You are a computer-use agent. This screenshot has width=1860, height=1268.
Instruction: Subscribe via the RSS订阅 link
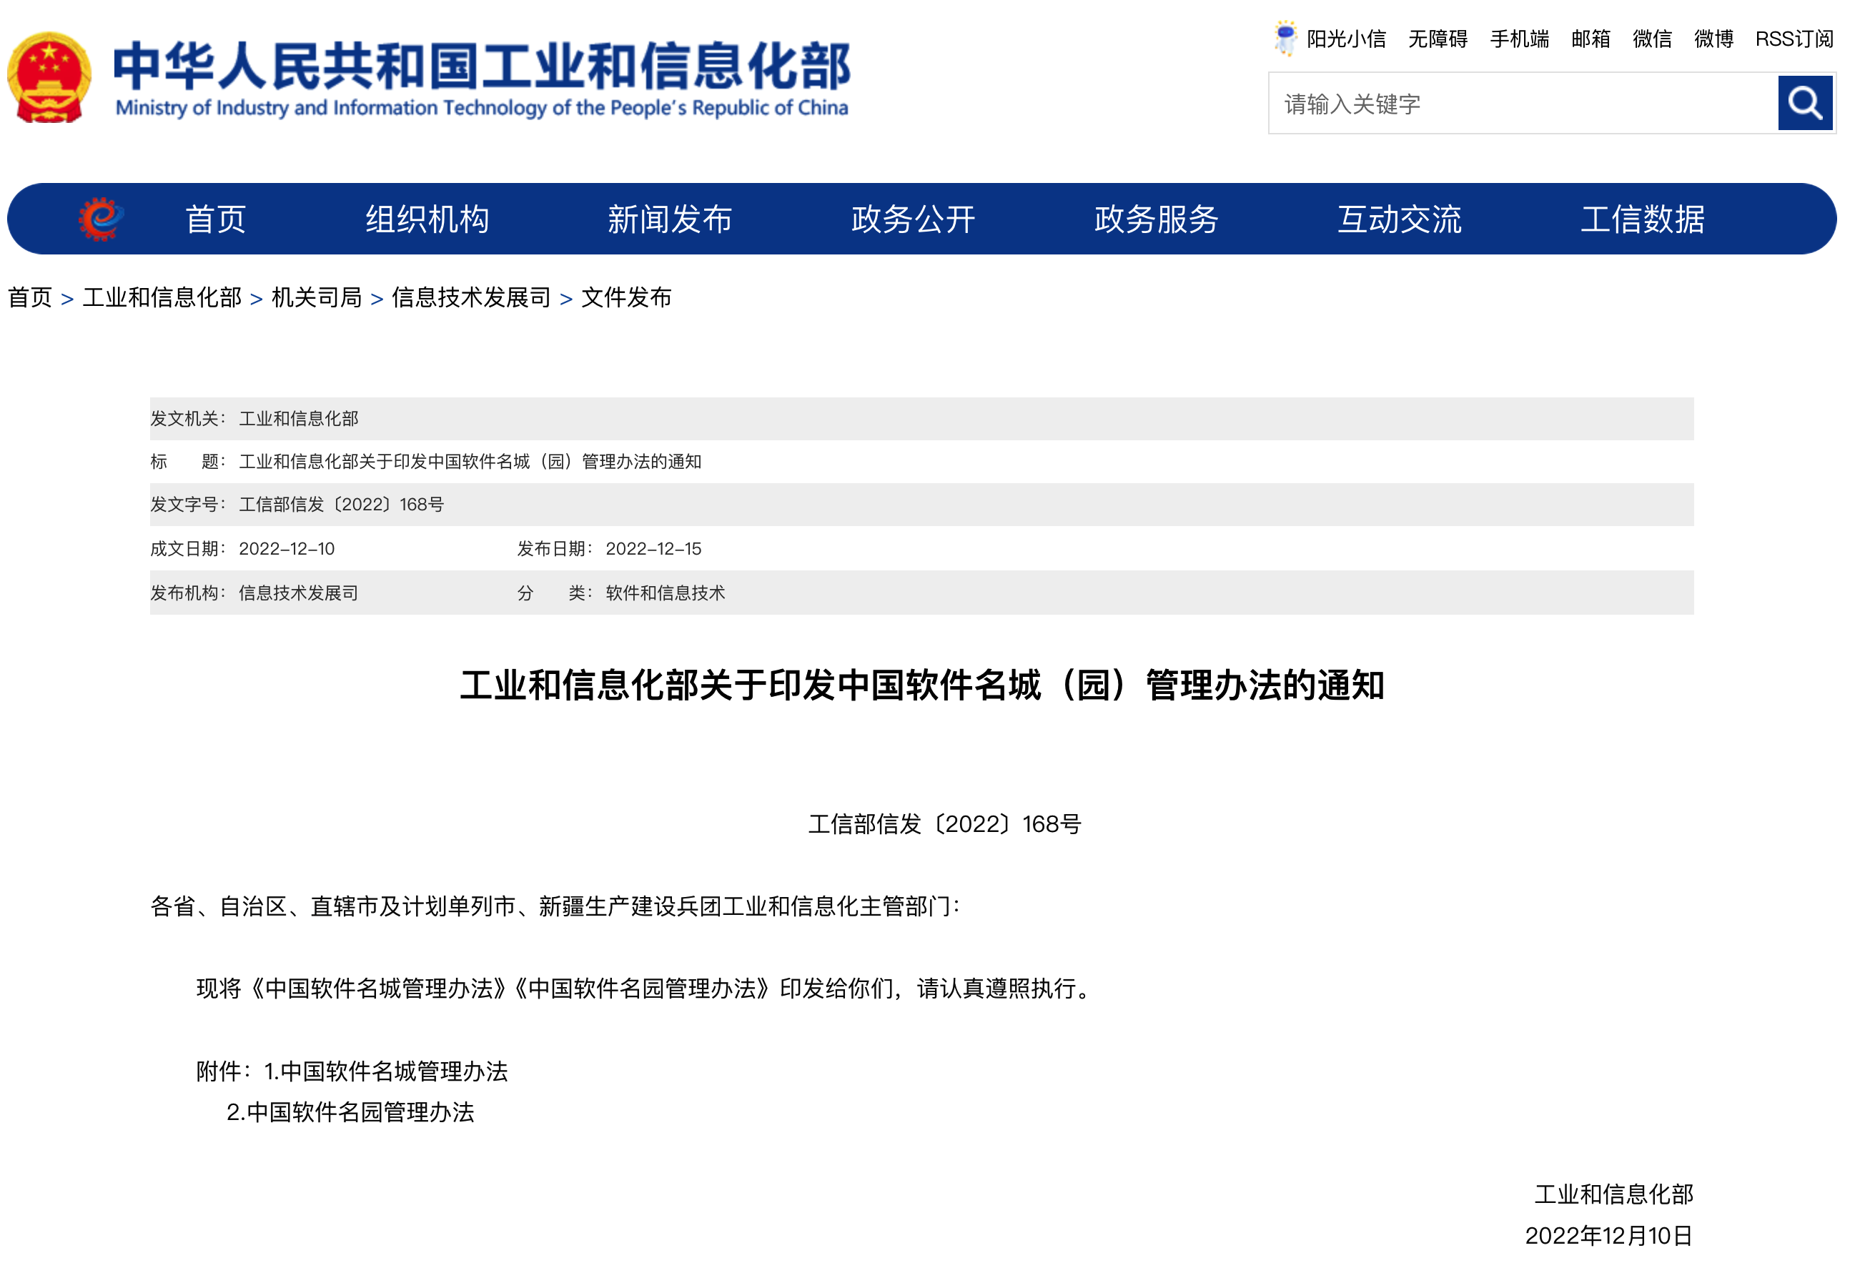point(1794,39)
